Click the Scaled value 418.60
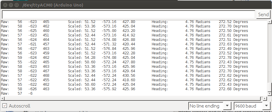This screenshot has height=112, width=272. click(129, 80)
